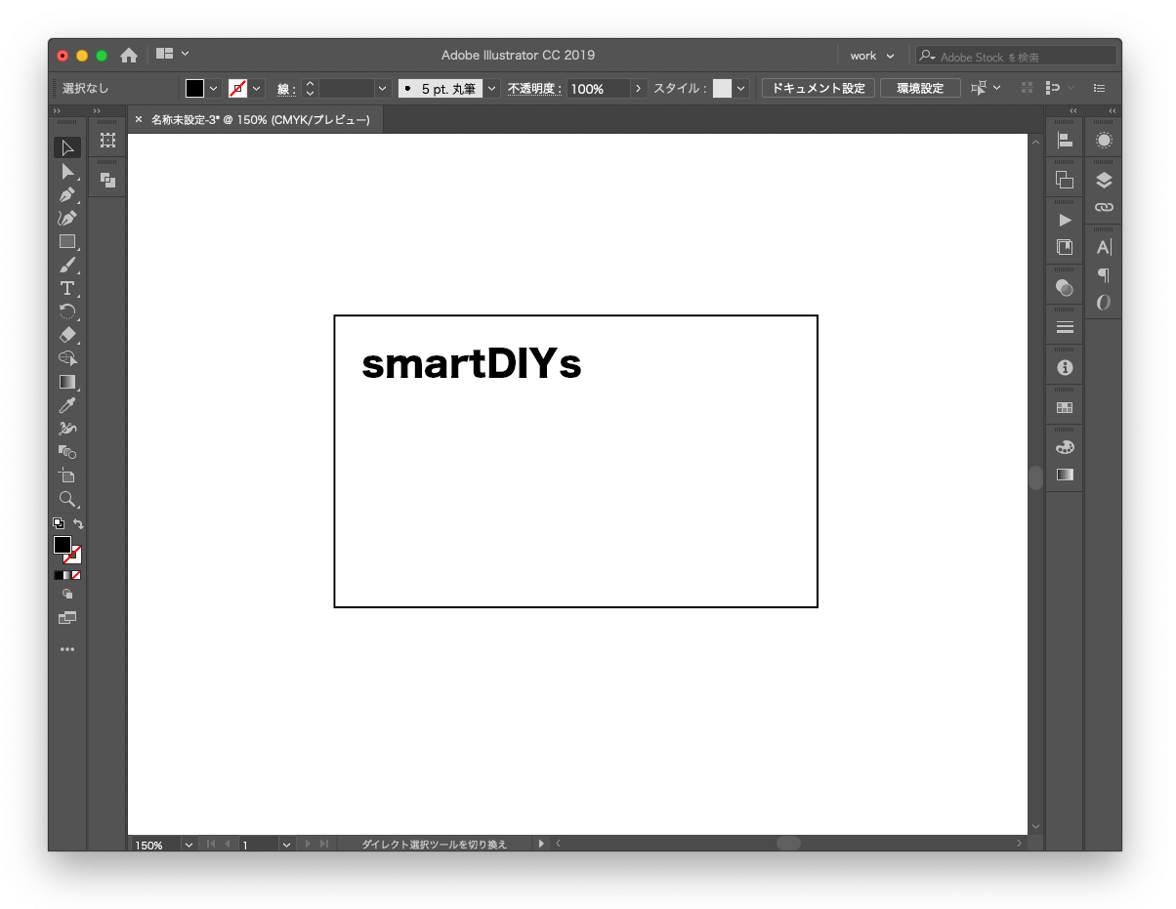Click the 不透明度 label link

click(x=534, y=89)
